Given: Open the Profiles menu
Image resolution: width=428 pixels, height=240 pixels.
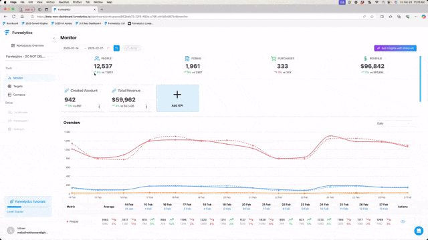Looking at the screenshot, I should (x=78, y=2).
